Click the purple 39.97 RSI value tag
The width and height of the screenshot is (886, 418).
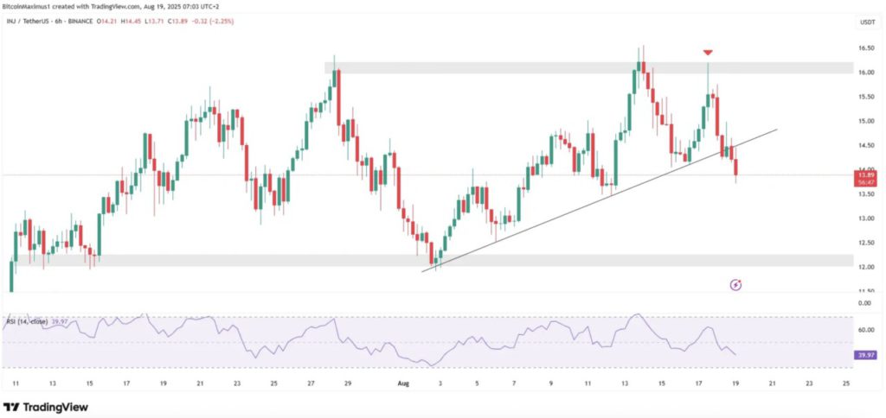coord(864,355)
